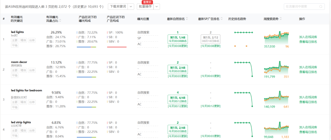Click weekly search trend chart for led strip lights
The image size is (331, 140).
276,128
